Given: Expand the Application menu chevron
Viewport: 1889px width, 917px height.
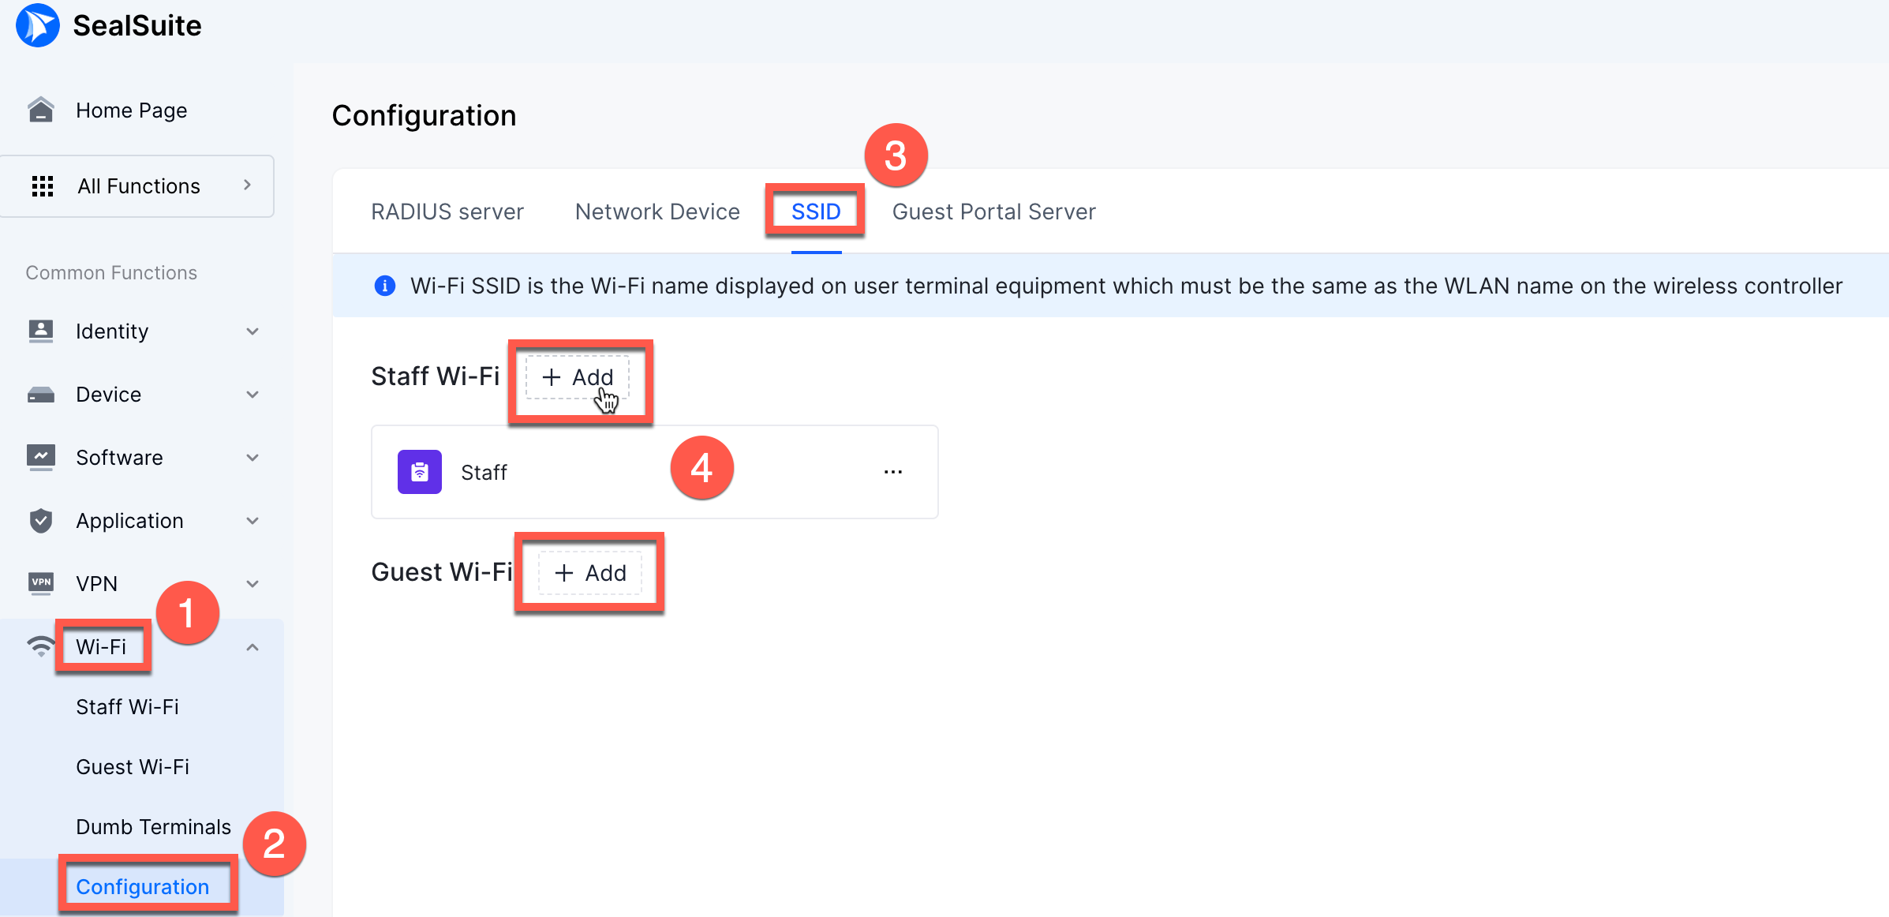Looking at the screenshot, I should pos(252,521).
